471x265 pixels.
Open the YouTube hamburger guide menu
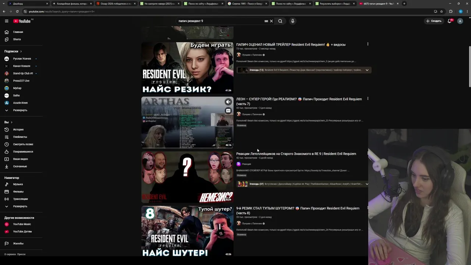pyautogui.click(x=6, y=21)
